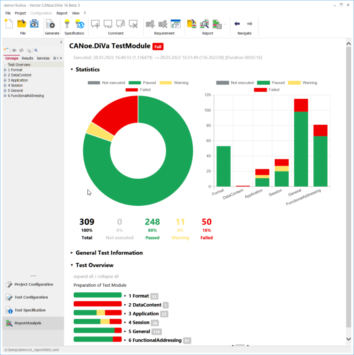
Task: Click the open report folder icon
Action: [192, 24]
